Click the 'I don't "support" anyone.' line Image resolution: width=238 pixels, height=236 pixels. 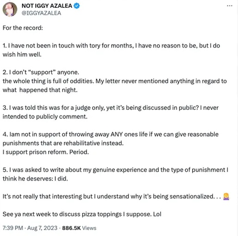click(x=41, y=72)
